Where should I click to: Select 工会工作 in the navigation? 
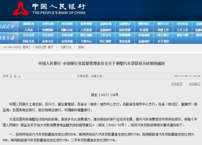(x=182, y=30)
